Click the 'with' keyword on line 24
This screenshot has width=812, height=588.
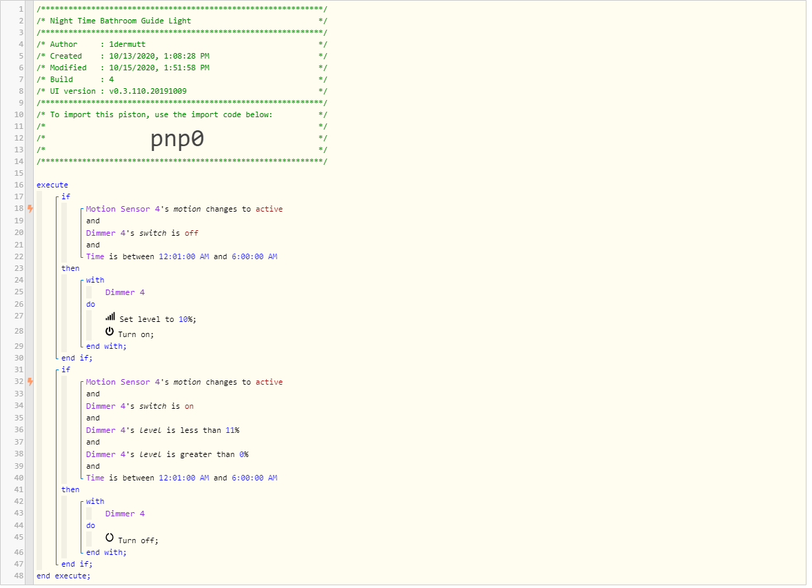(95, 281)
